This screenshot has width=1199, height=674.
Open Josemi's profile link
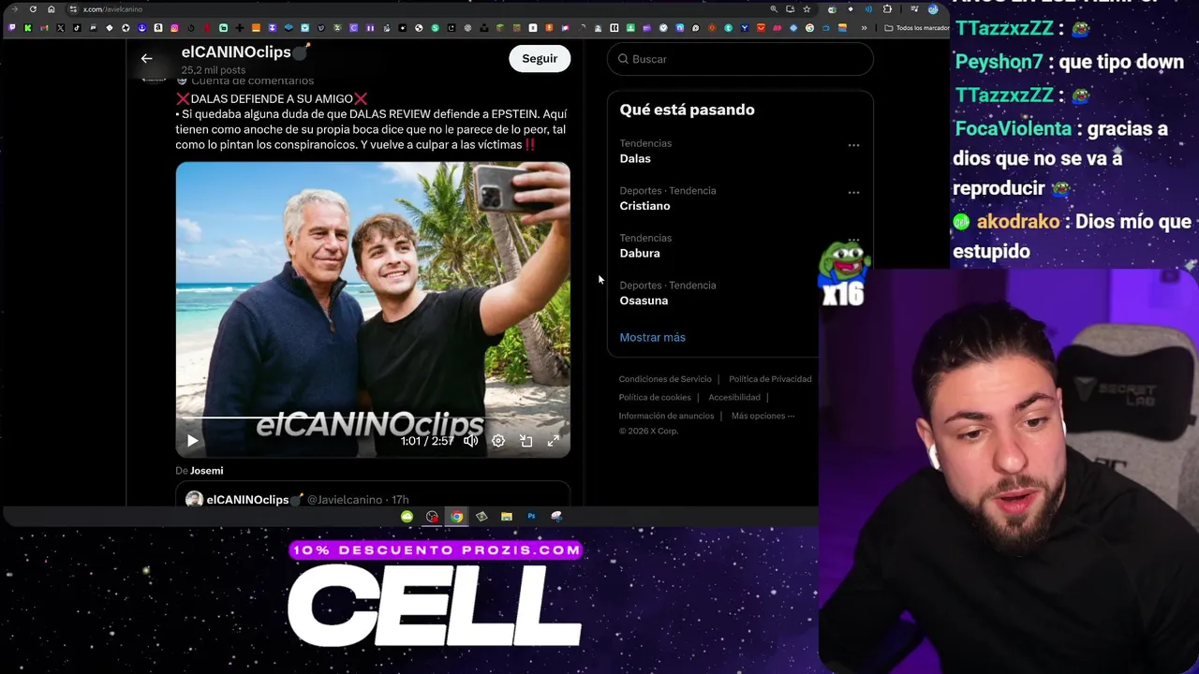tap(206, 471)
